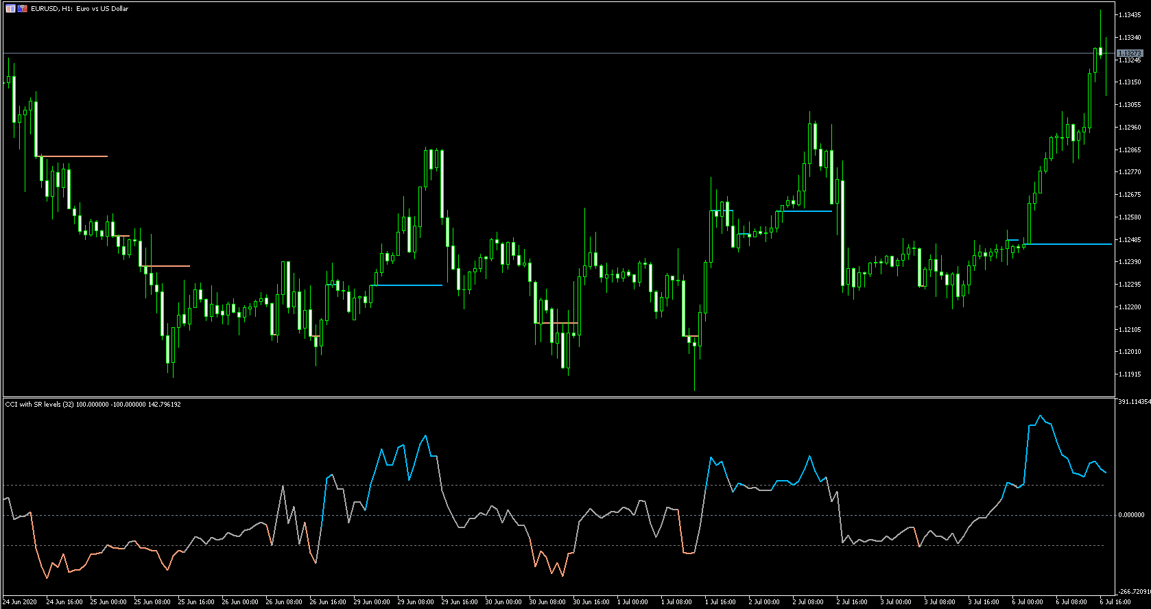Click the 1 Jul 00:00 time label
Viewport: 1151px width, 609px height.
click(632, 602)
